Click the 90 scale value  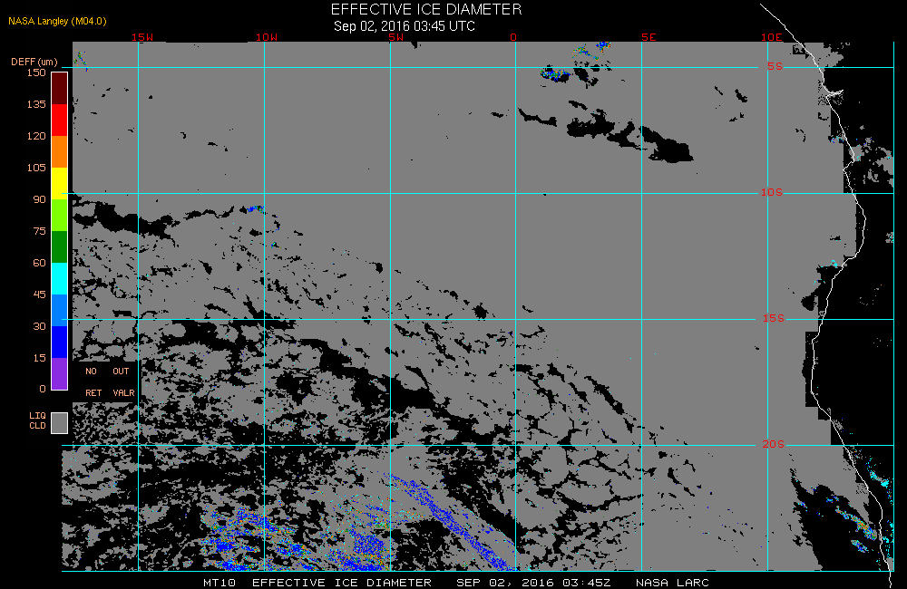tap(39, 200)
